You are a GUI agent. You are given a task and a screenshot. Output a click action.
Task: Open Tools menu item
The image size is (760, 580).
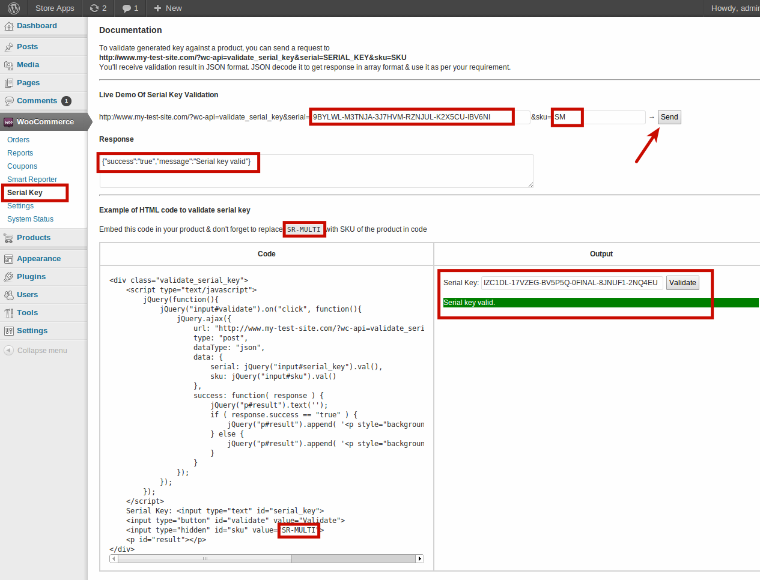click(x=27, y=313)
